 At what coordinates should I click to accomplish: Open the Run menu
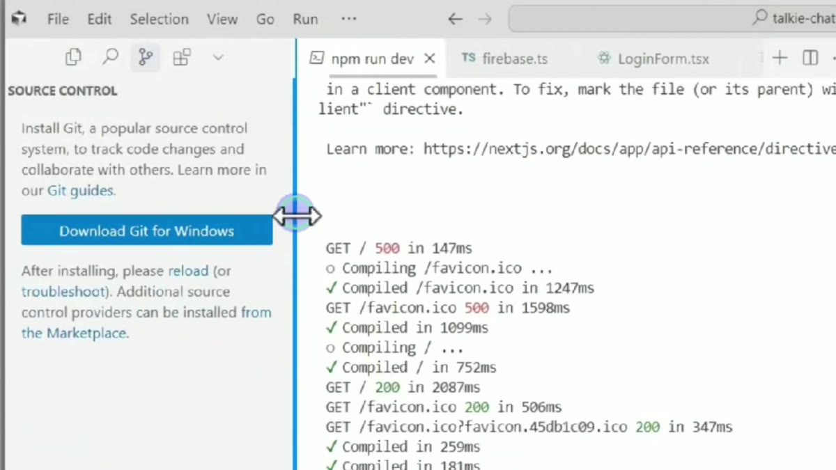coord(305,19)
